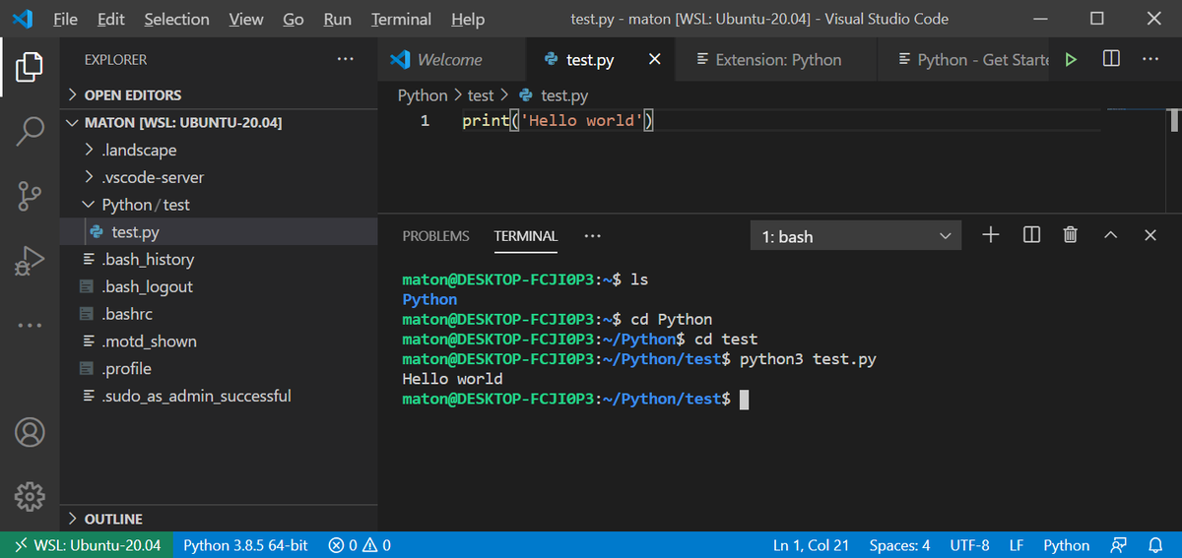Screen dimensions: 1182x558
Task: Open the Edit menu
Action: click(111, 19)
